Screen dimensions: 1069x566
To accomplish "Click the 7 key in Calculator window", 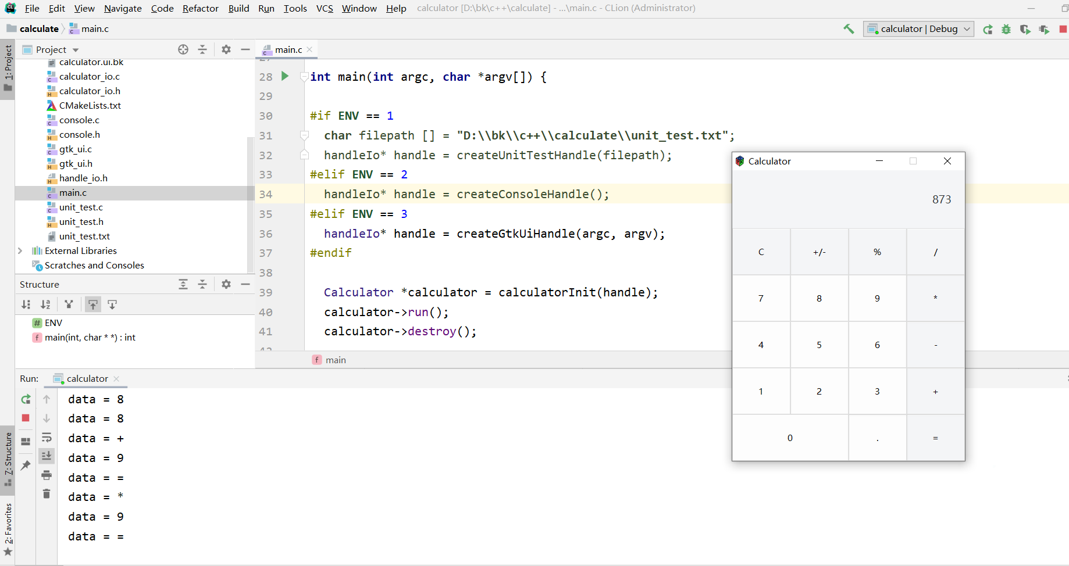I will pyautogui.click(x=761, y=298).
